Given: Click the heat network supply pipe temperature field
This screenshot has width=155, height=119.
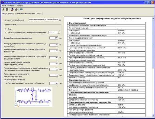Looking at the screenshot, I should 54,45.
